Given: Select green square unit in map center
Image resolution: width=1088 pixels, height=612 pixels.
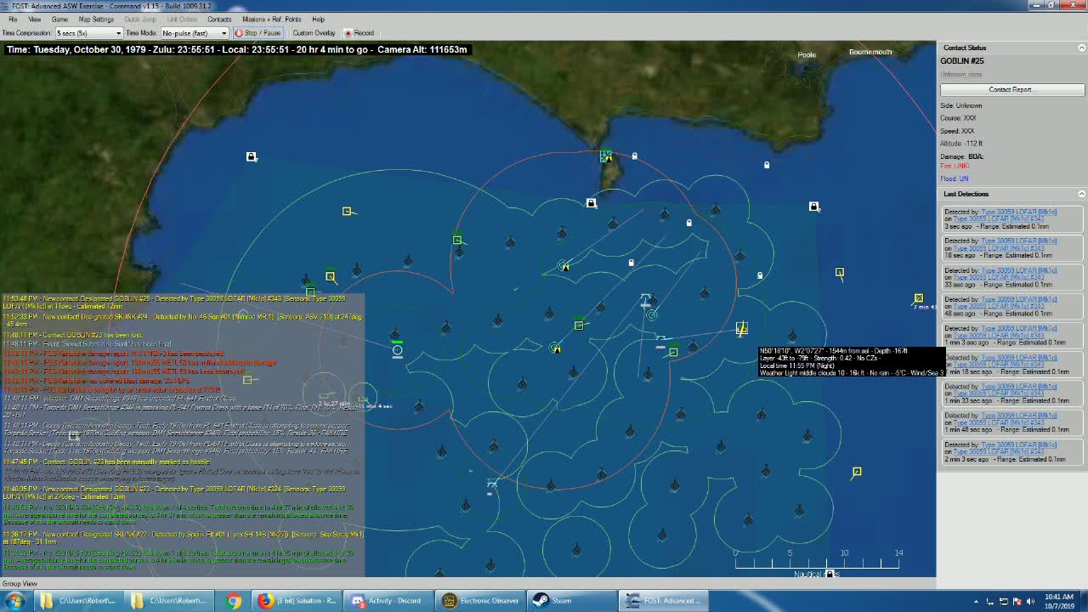Looking at the screenshot, I should (x=579, y=326).
